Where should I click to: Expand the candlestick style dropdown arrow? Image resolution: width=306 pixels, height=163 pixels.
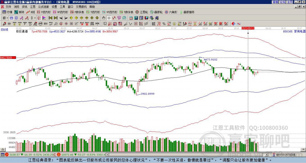35,18
